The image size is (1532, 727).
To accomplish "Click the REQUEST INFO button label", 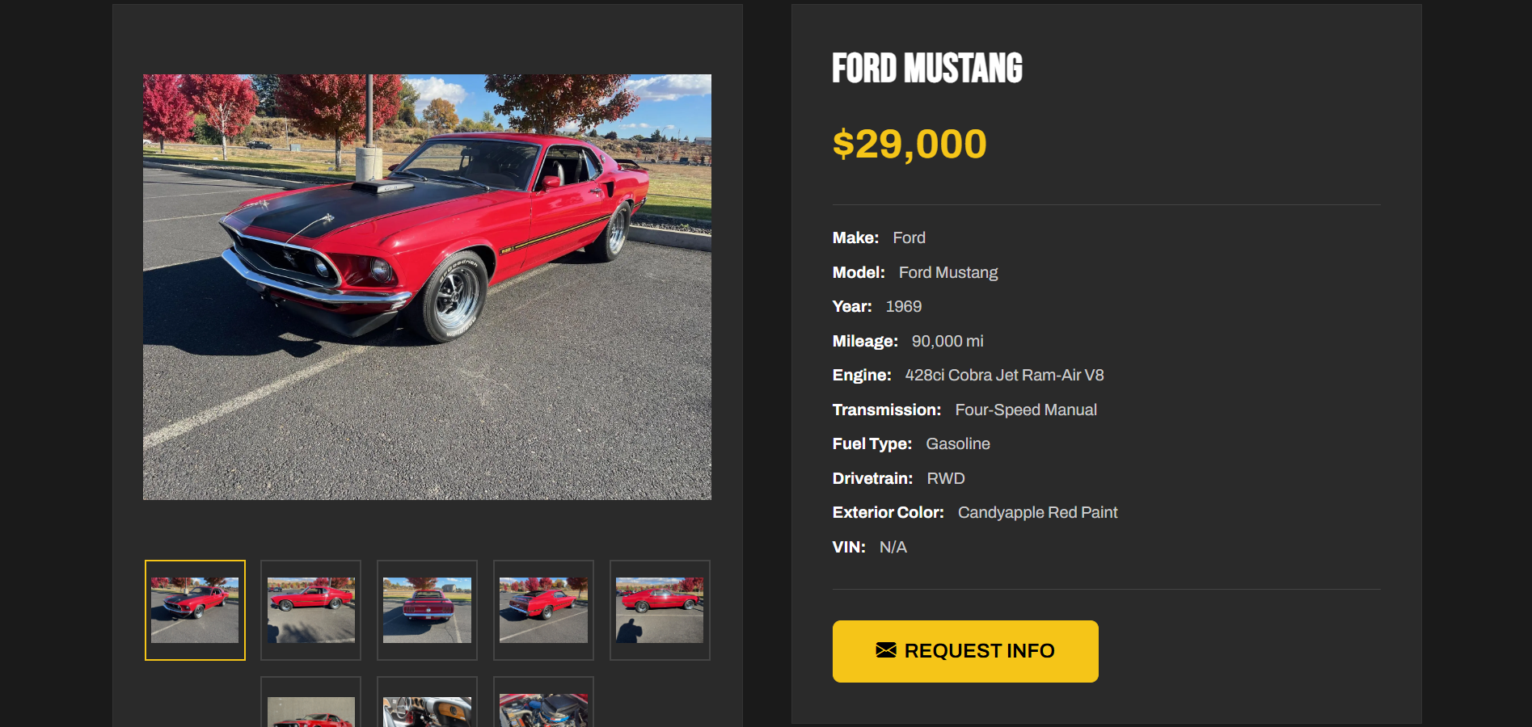I will [979, 651].
